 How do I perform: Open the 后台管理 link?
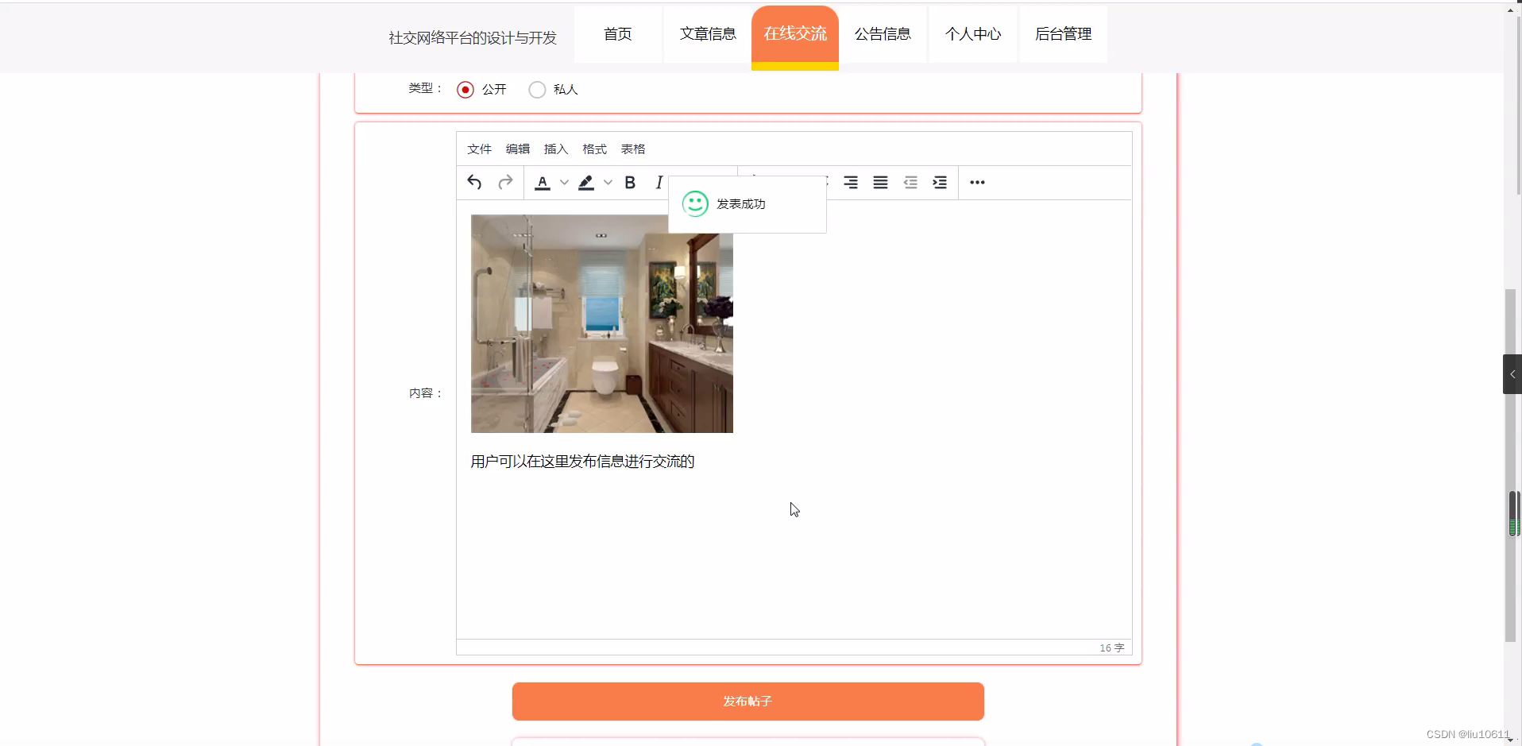(x=1063, y=34)
